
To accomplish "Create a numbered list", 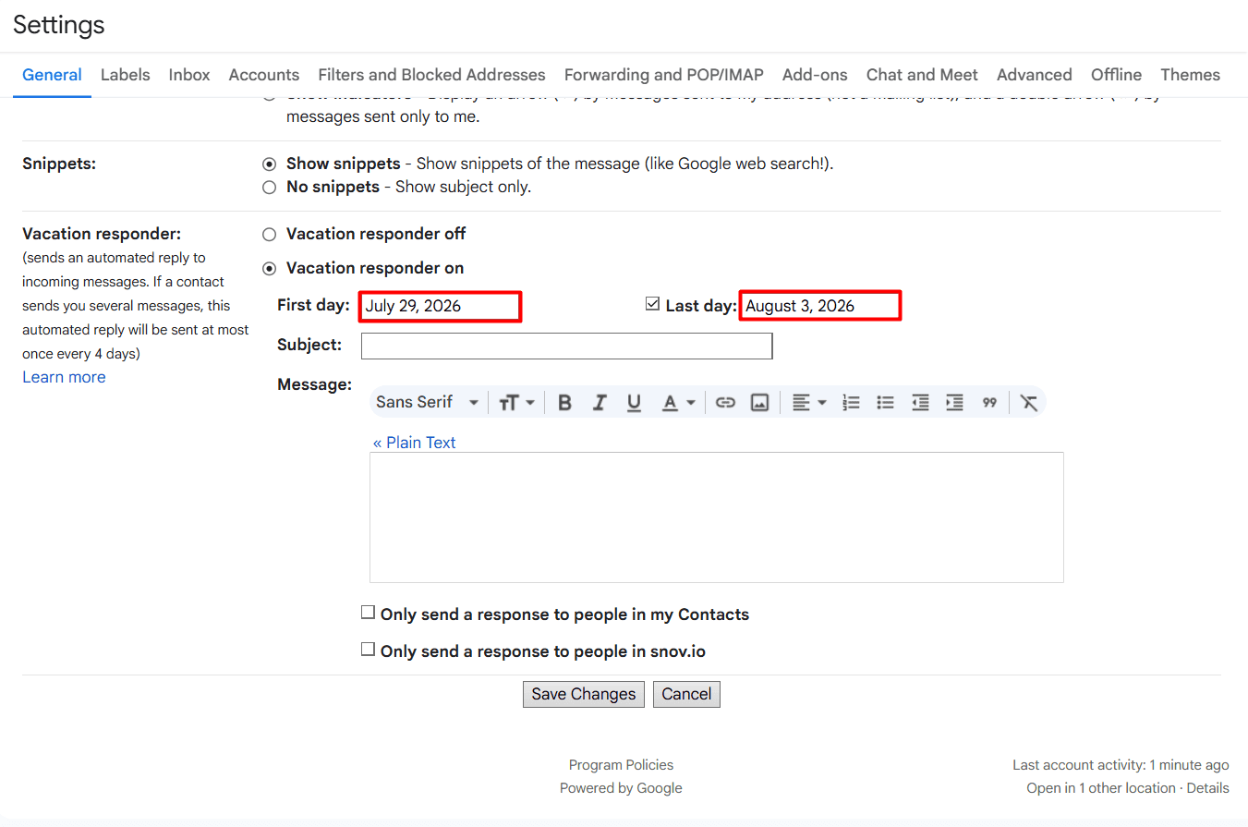I will click(x=851, y=403).
